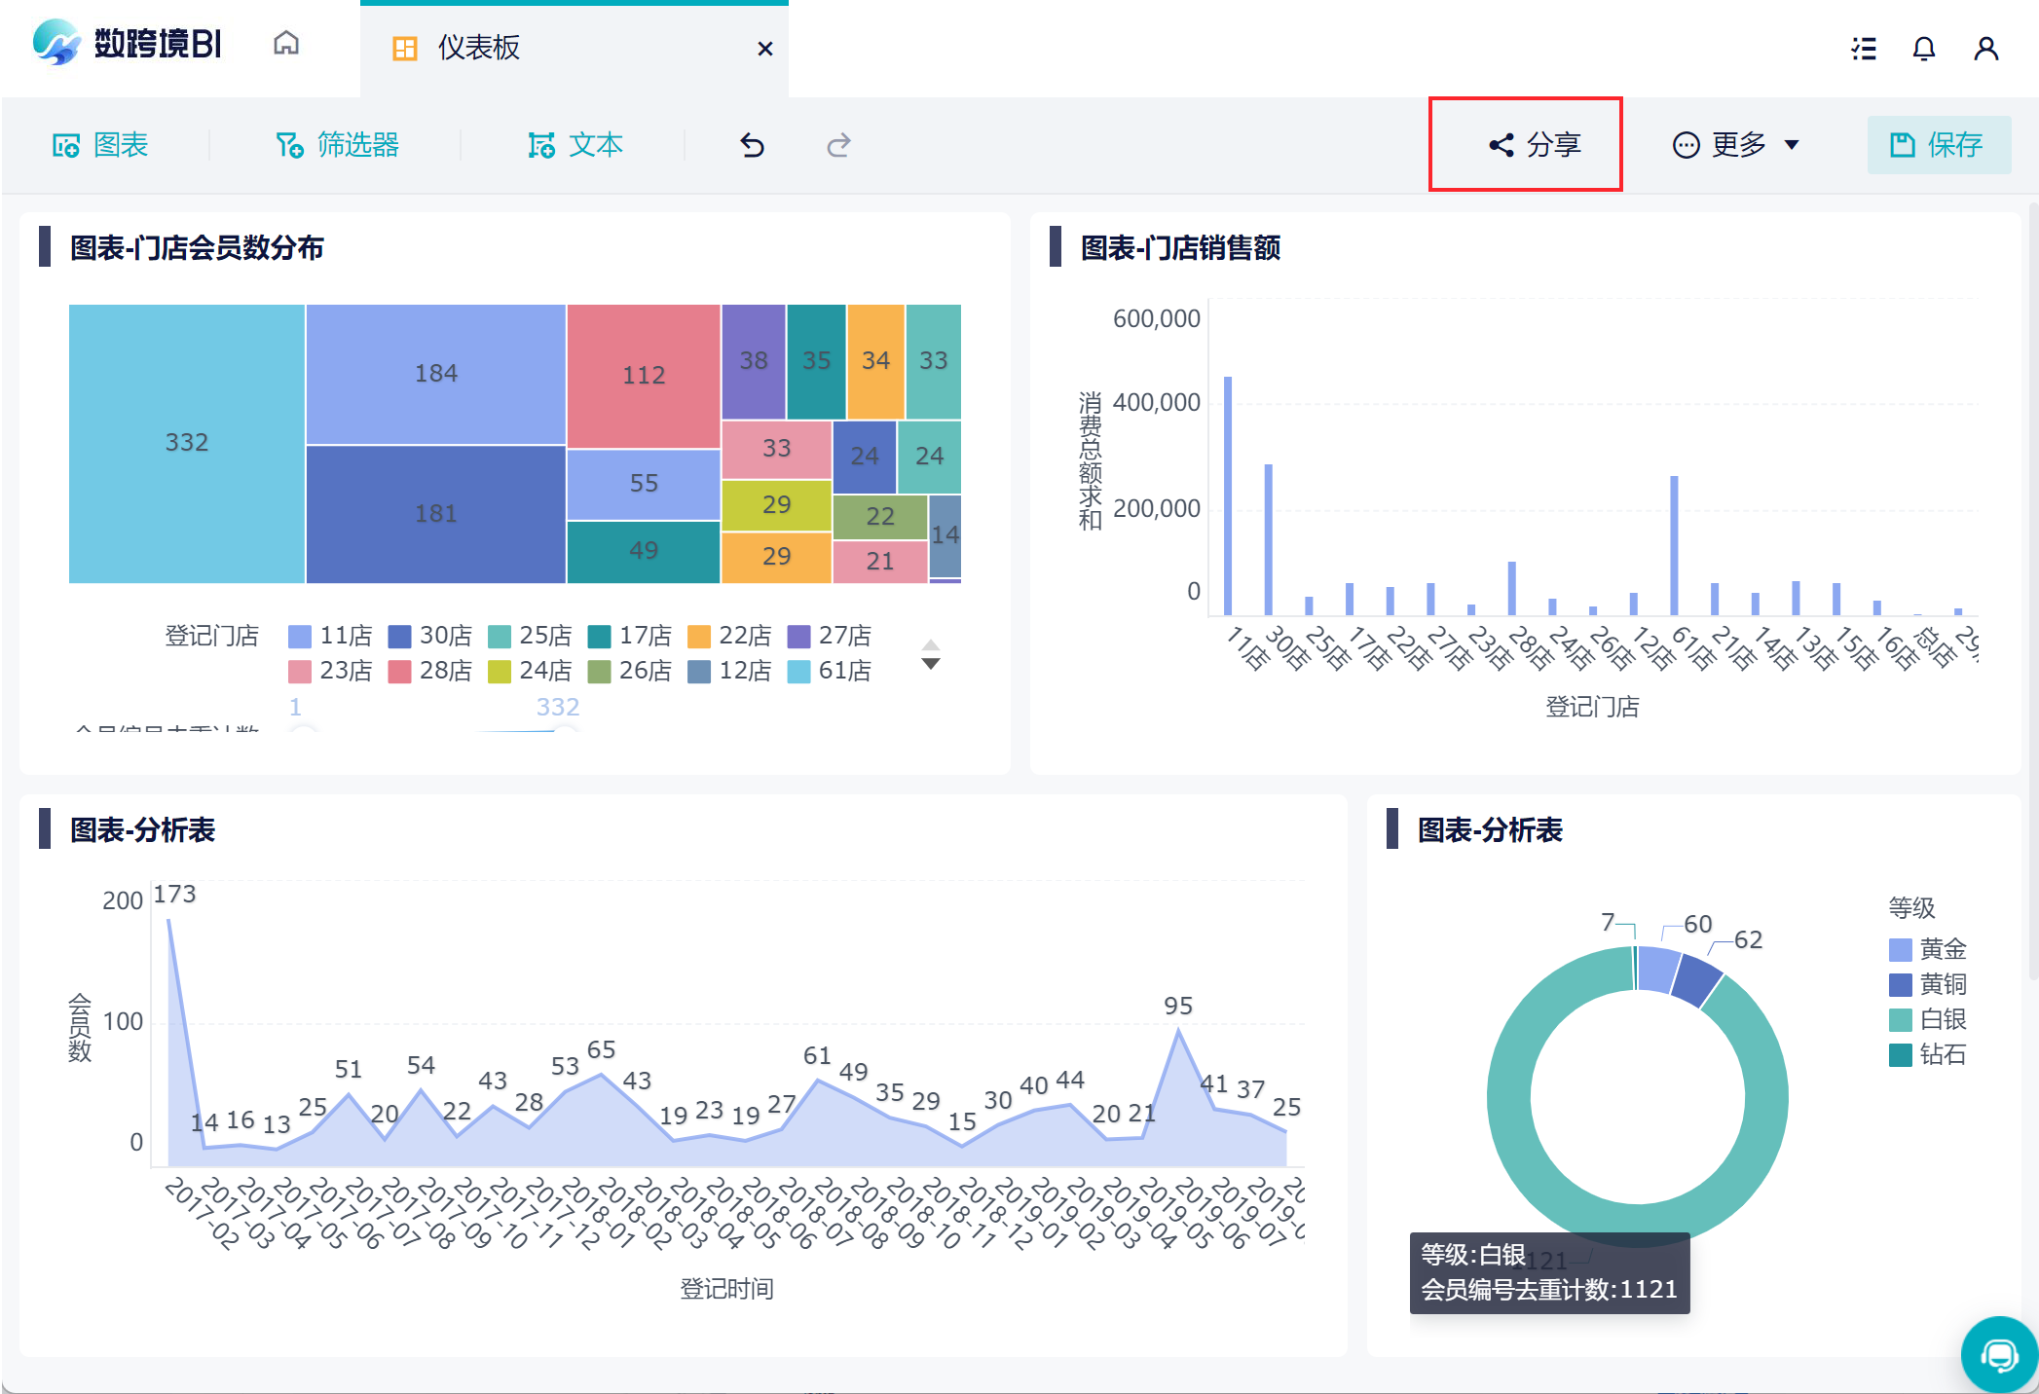
Task: Click the redo arrow icon
Action: point(838,145)
